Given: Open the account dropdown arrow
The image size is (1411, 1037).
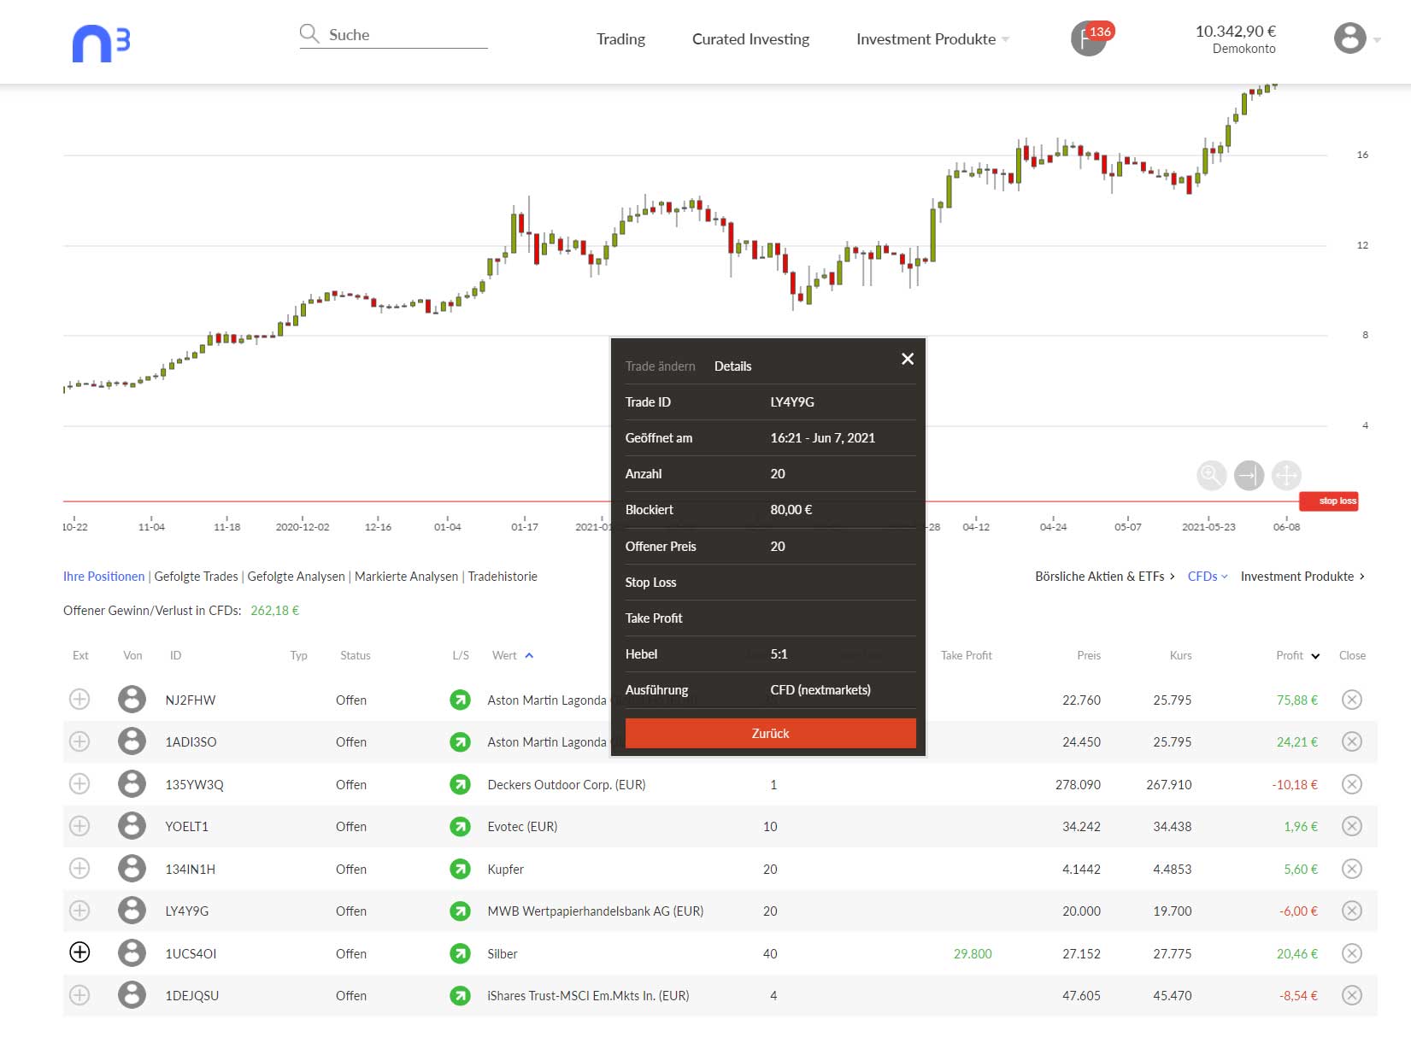Looking at the screenshot, I should 1377,40.
